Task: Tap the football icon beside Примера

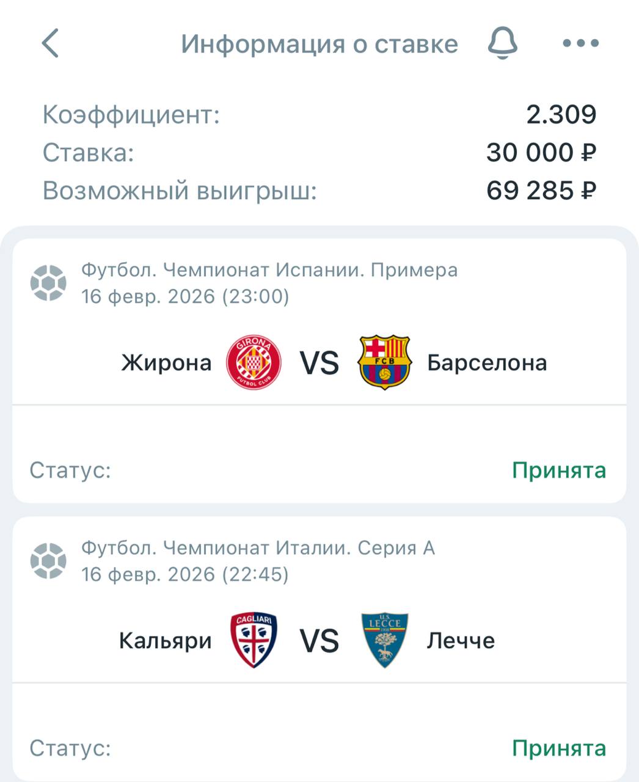Action: [x=48, y=283]
